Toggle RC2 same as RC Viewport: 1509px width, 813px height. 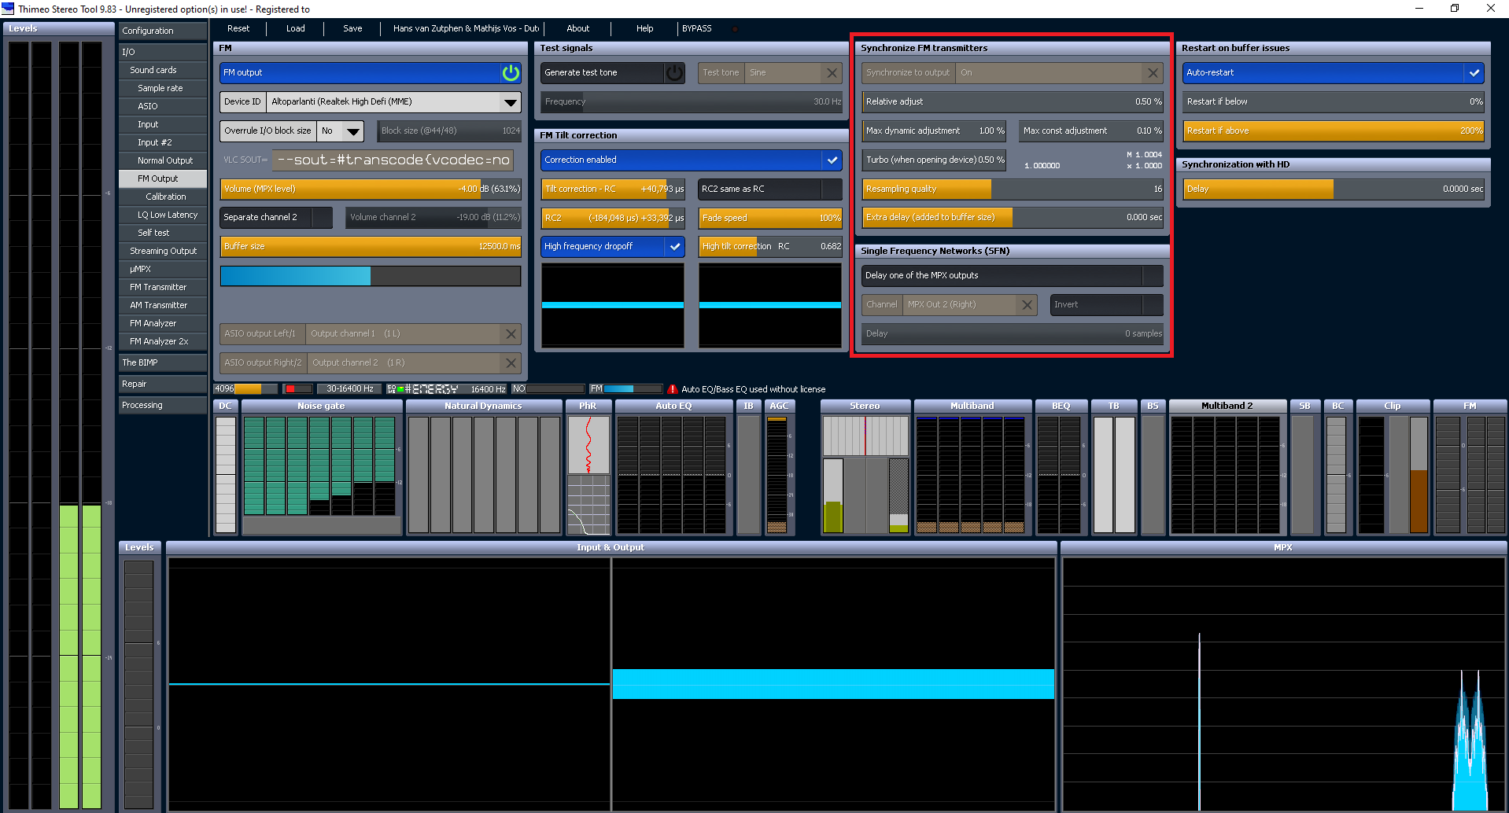point(769,189)
